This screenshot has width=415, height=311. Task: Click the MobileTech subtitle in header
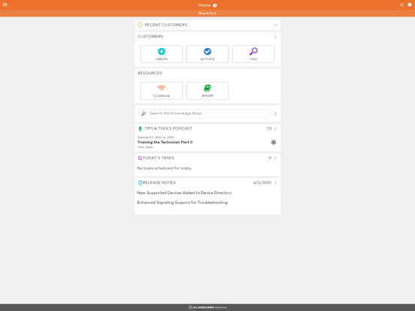[x=207, y=13]
